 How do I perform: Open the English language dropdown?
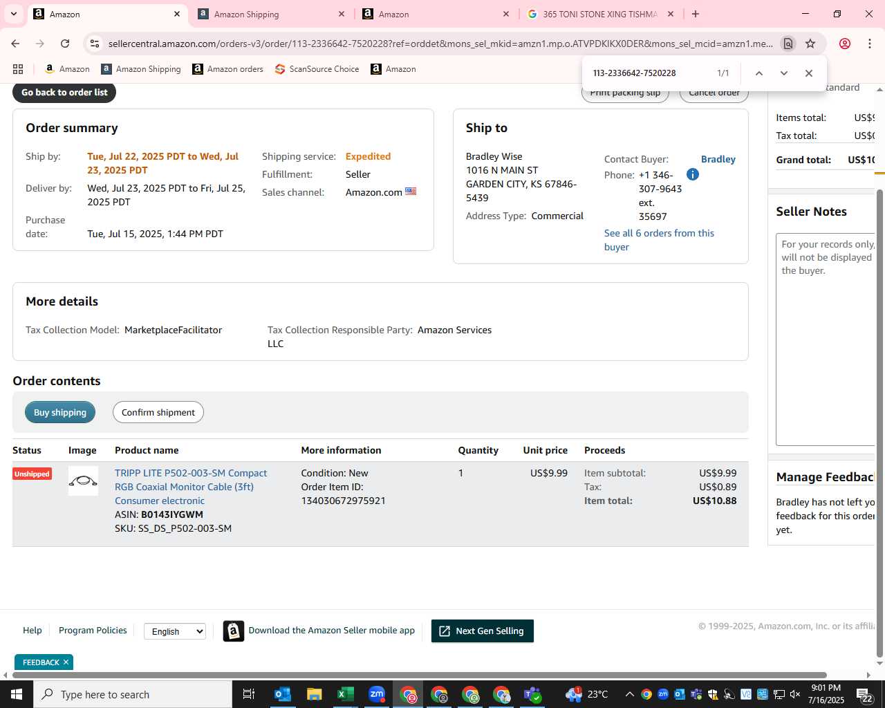tap(175, 631)
